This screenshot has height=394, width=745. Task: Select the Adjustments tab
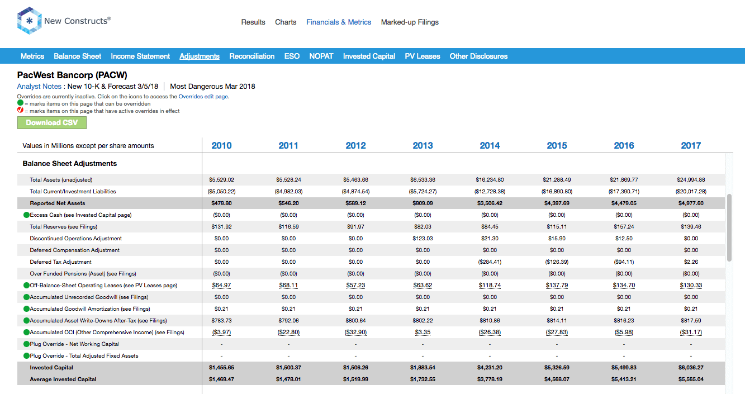tap(200, 56)
